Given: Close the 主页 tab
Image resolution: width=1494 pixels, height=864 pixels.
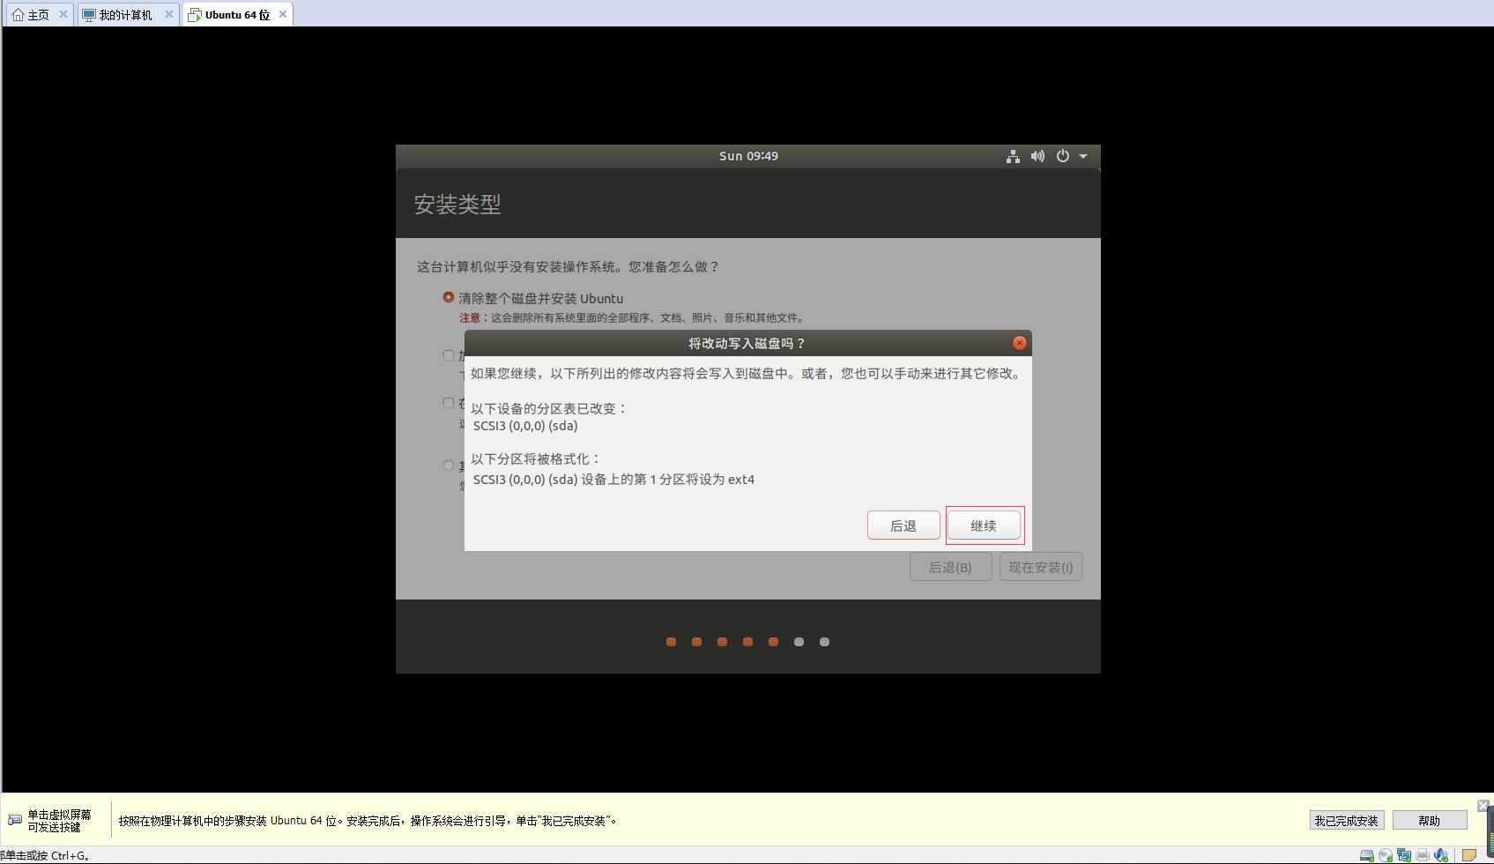Looking at the screenshot, I should point(63,14).
